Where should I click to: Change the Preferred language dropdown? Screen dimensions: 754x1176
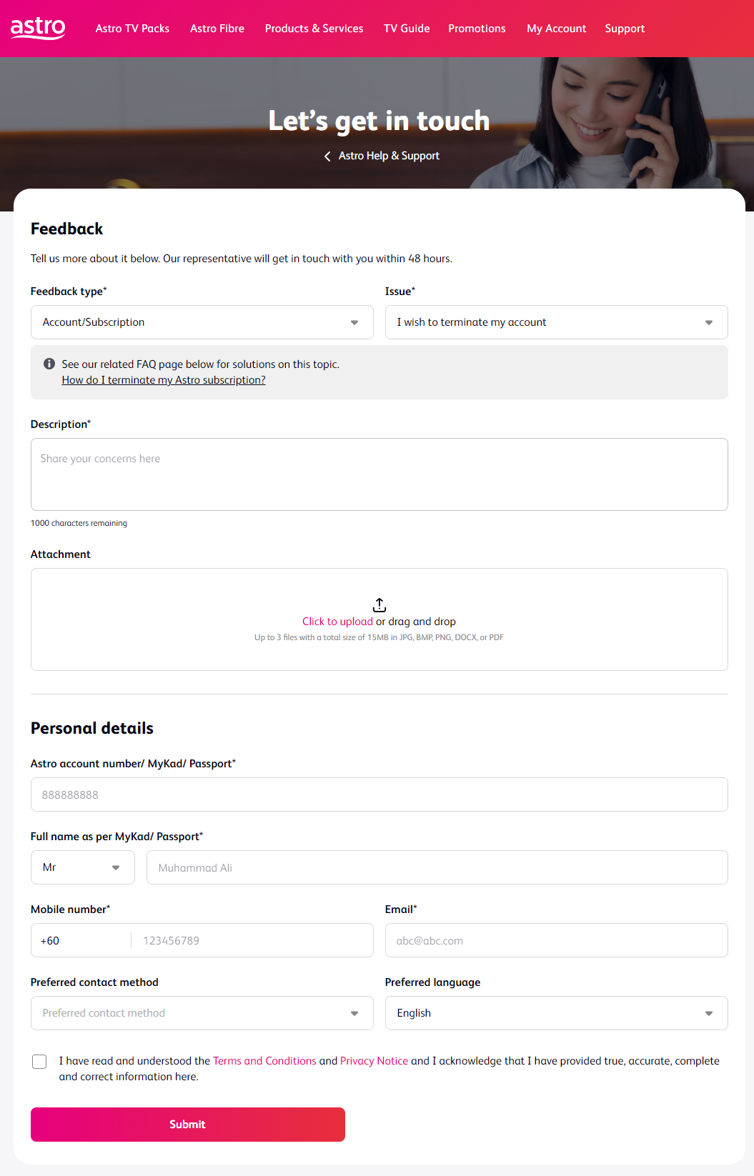click(x=556, y=1013)
